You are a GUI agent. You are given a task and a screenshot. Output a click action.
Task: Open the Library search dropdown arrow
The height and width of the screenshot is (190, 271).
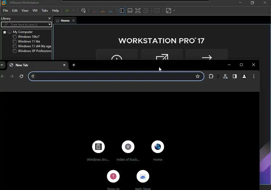tap(49, 25)
